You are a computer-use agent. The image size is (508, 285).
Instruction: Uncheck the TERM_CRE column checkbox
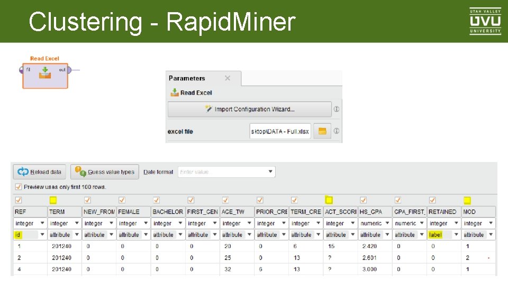tap(294, 201)
